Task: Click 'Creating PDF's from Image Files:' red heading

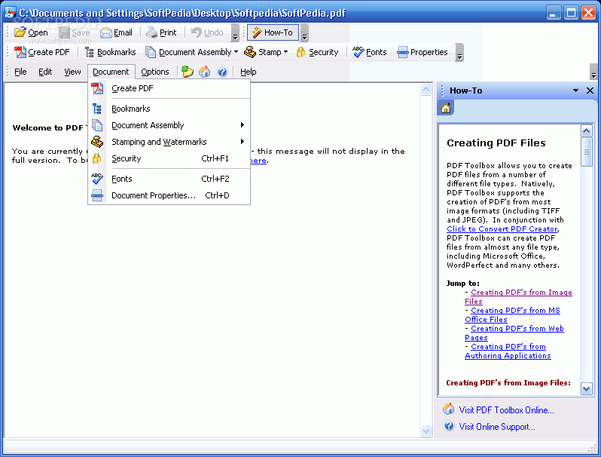Action: tap(508, 383)
